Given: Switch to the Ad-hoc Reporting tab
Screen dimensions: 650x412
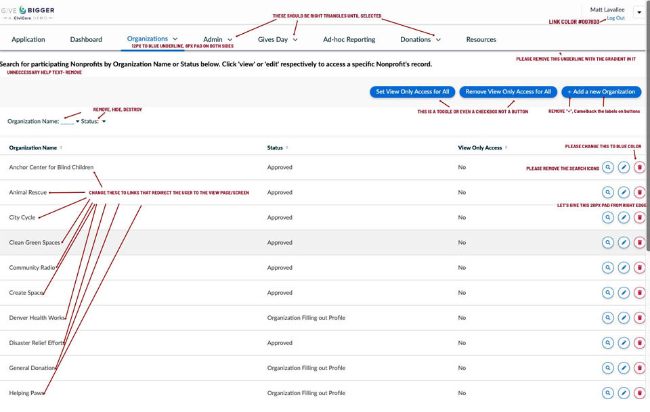Looking at the screenshot, I should [x=349, y=40].
